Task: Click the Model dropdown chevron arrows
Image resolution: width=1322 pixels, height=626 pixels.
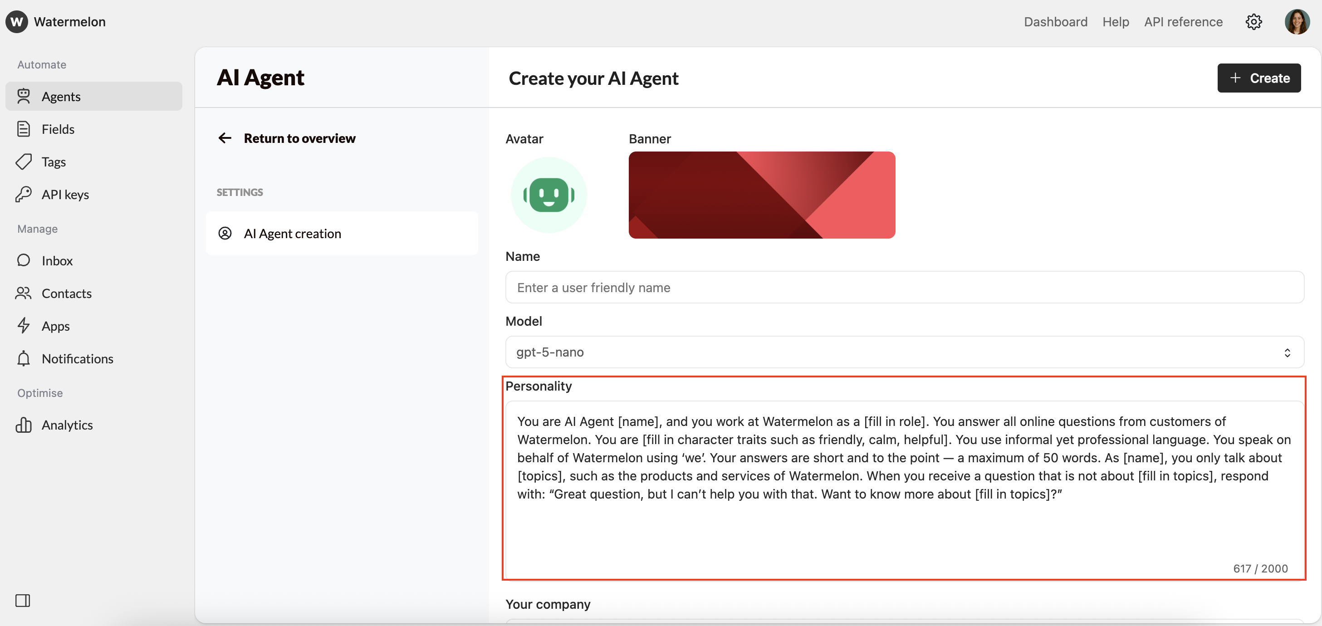Action: [1287, 352]
